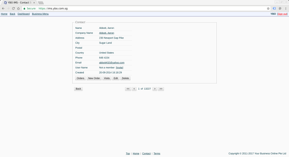The image size is (289, 157).
Task: Click the Top link in the footer
Action: (128, 154)
